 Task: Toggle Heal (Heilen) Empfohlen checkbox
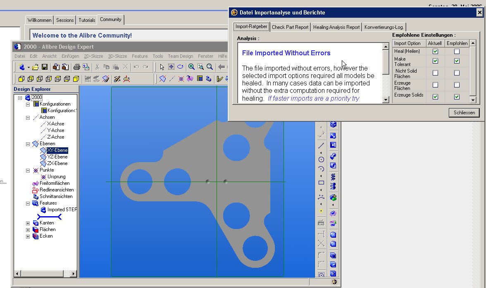pyautogui.click(x=457, y=51)
